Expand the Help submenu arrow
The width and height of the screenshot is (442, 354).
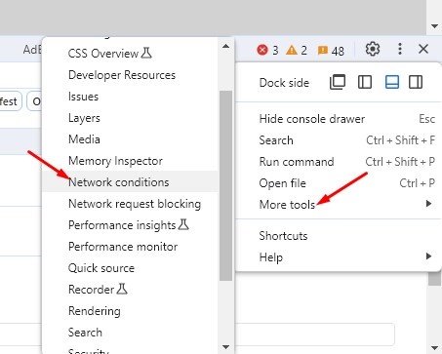tap(429, 256)
